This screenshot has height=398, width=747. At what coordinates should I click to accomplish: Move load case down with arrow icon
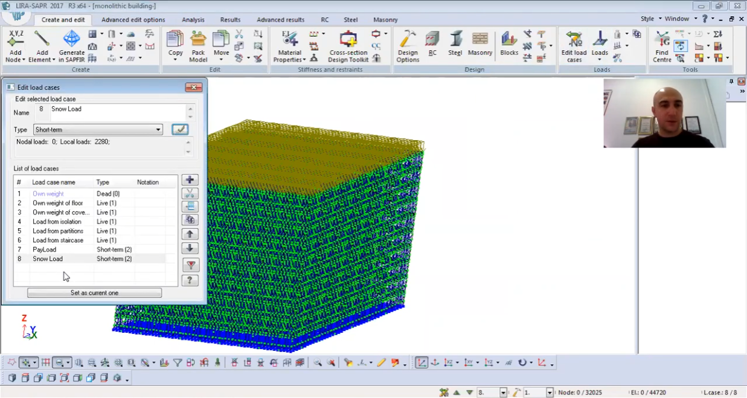(x=190, y=248)
